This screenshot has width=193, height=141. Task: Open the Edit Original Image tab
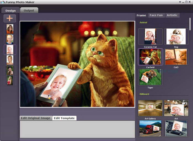[x=36, y=118]
